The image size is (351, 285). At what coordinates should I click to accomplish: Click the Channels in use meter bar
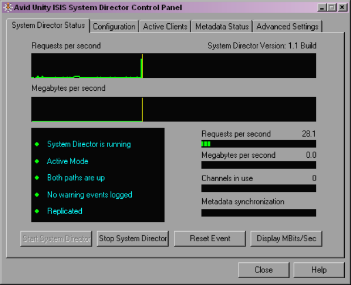(x=258, y=188)
